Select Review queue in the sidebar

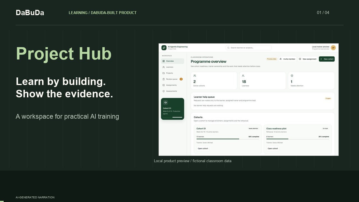click(x=172, y=79)
